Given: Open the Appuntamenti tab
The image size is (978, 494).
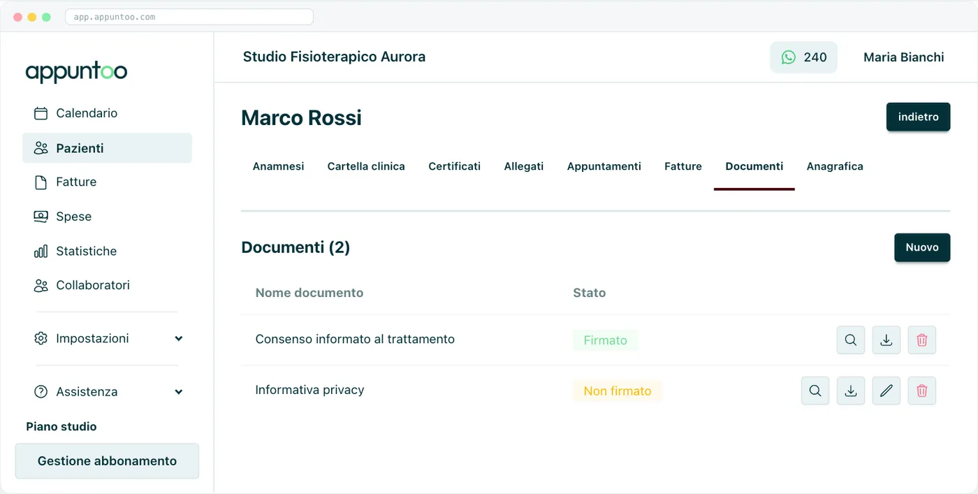Looking at the screenshot, I should [604, 166].
